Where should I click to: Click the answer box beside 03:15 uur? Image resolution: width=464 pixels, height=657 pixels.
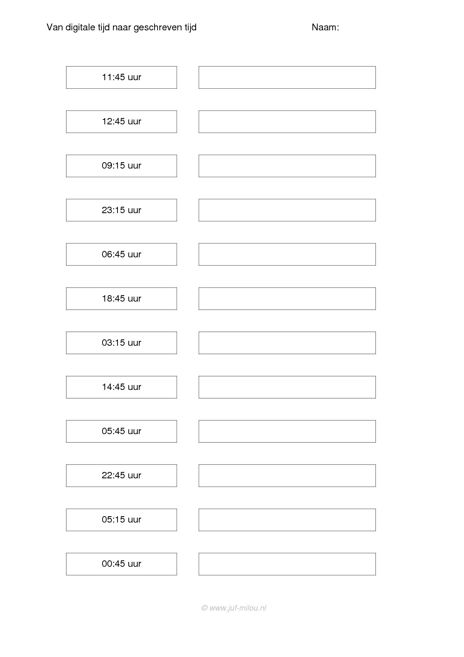(x=287, y=343)
